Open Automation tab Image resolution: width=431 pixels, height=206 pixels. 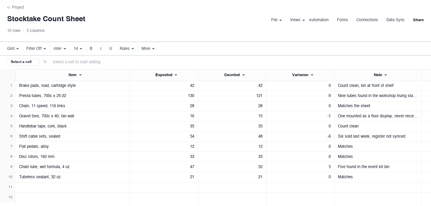[x=318, y=20]
